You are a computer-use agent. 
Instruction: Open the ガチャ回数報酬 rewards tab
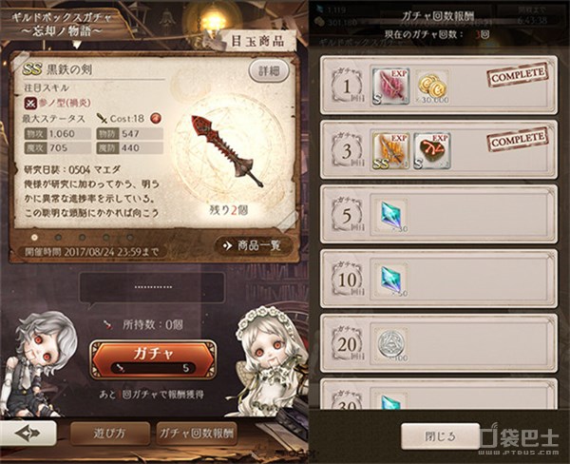coord(197,433)
